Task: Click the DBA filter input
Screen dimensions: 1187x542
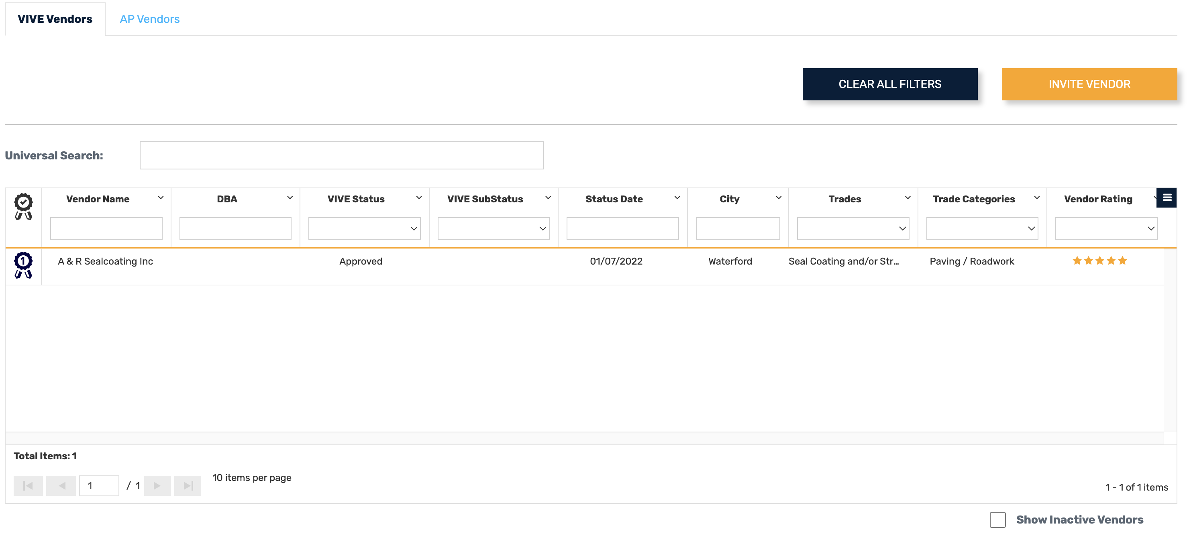Action: (235, 228)
